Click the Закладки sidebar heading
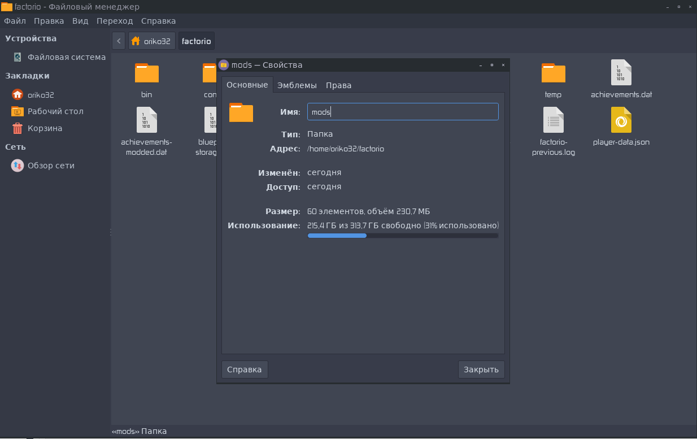Image resolution: width=697 pixels, height=439 pixels. (x=28, y=76)
